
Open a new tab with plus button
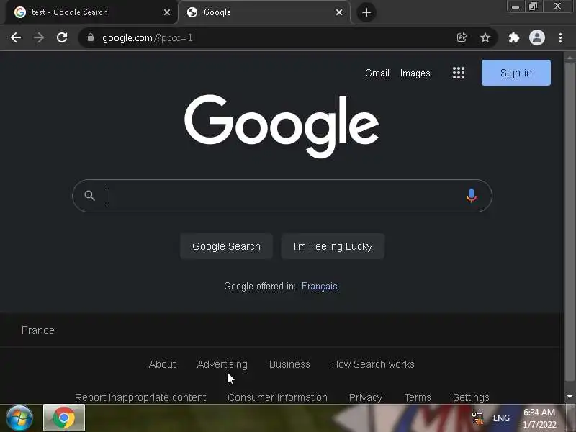click(x=366, y=12)
